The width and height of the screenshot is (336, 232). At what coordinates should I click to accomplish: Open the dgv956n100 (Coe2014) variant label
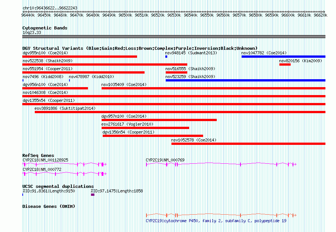(45, 85)
